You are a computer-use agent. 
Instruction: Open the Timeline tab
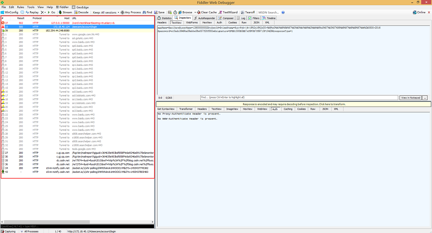point(269,18)
